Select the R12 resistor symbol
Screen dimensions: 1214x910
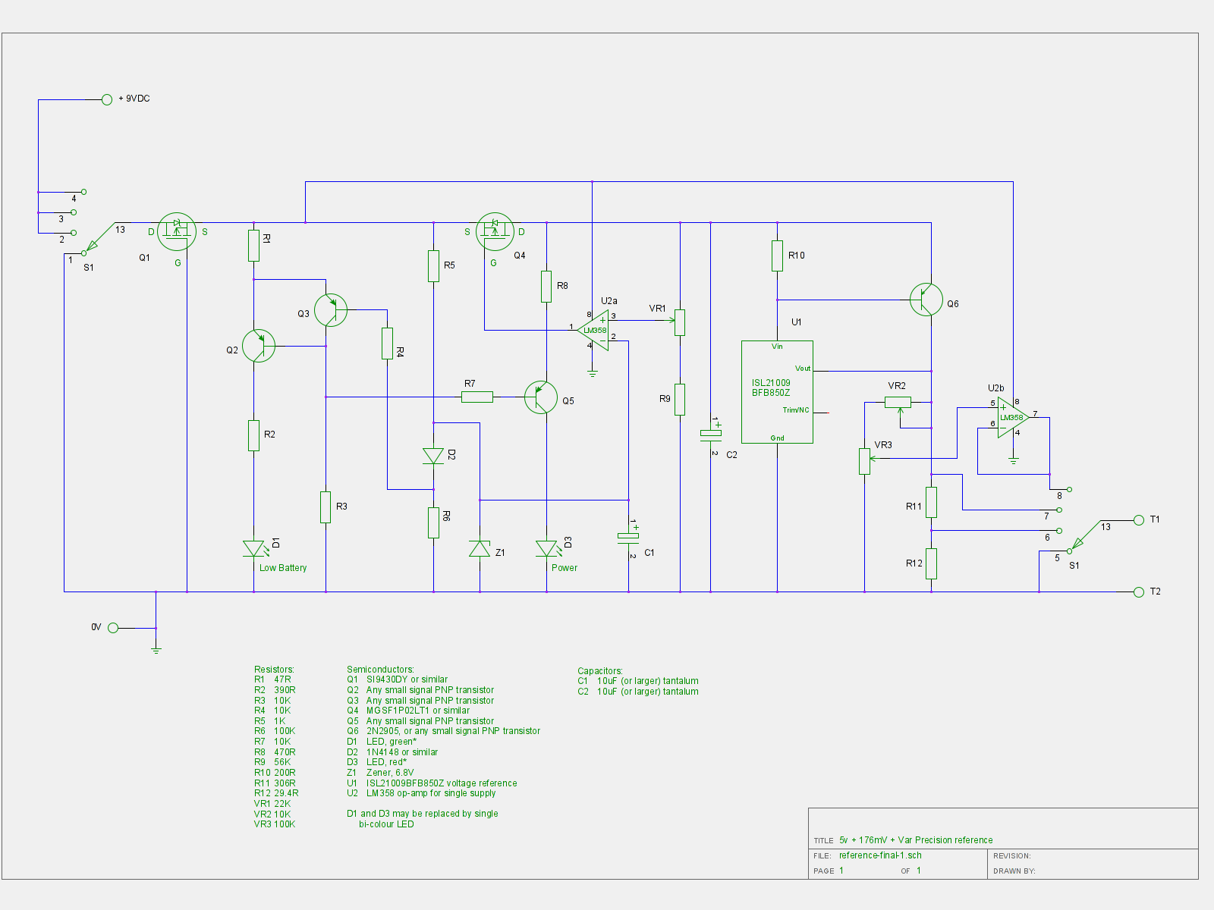tap(931, 563)
